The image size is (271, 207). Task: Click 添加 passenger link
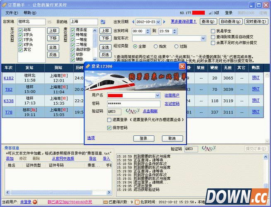pos(10,159)
